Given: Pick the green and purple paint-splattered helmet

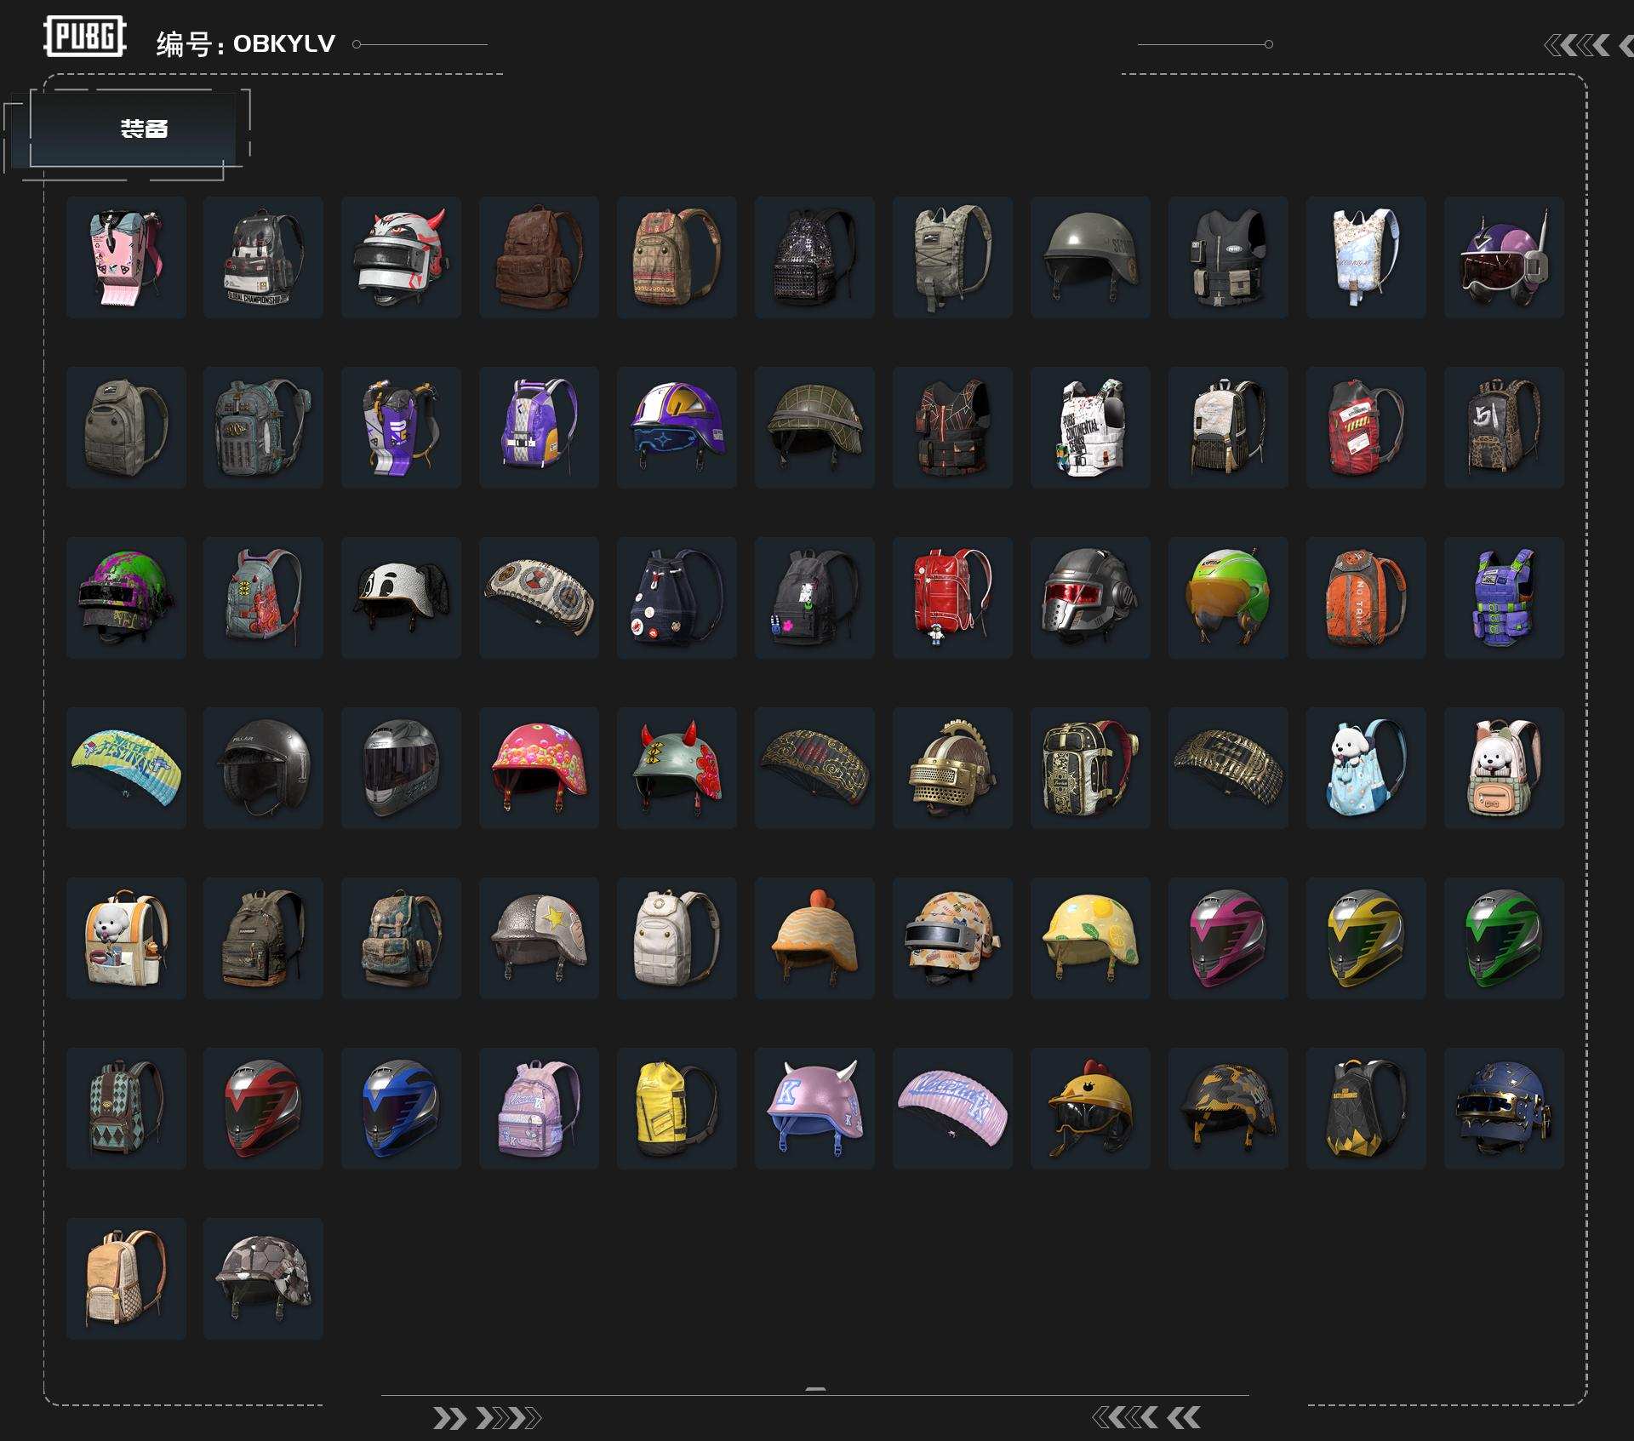Looking at the screenshot, I should point(126,598).
